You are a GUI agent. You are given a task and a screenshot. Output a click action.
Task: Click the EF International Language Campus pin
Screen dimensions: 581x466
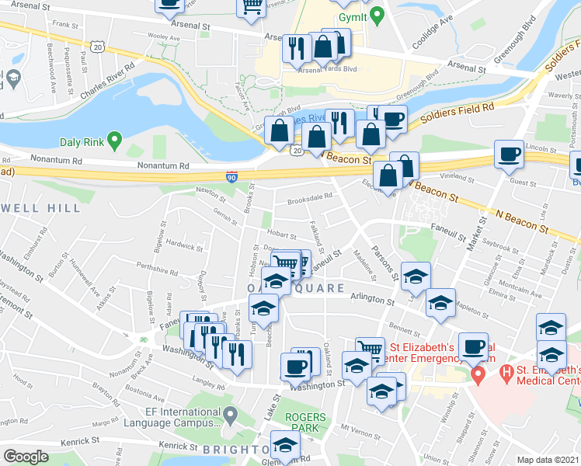[x=231, y=416]
